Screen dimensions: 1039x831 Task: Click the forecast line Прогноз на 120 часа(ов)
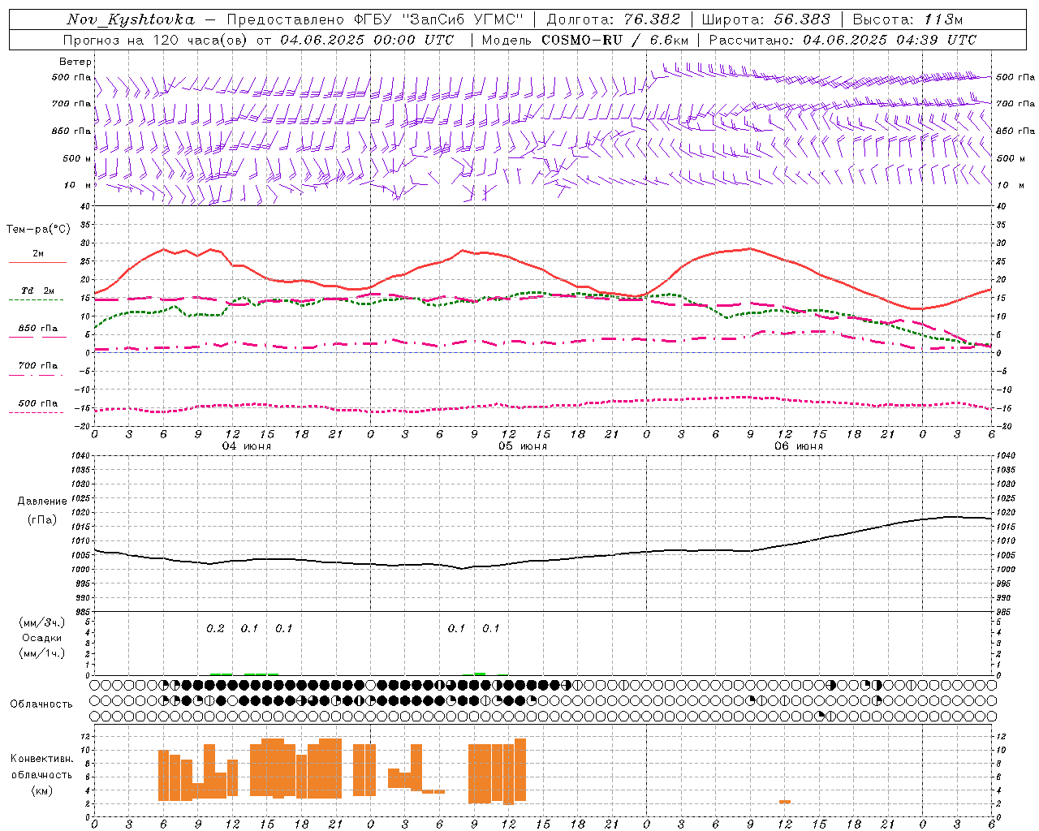(x=157, y=40)
